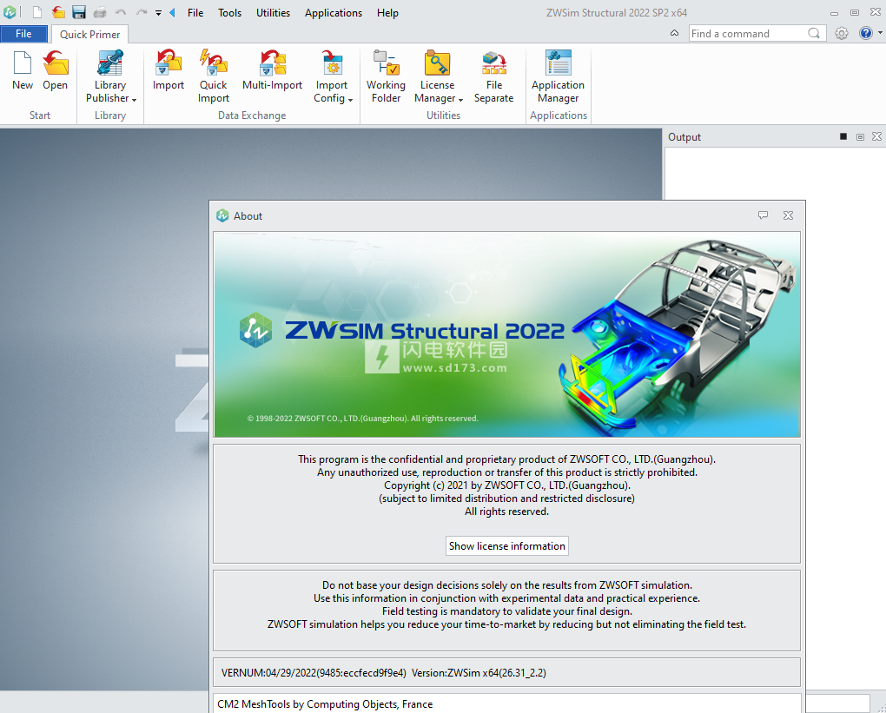Click the quick access Print icon
The image size is (886, 713).
click(x=99, y=12)
